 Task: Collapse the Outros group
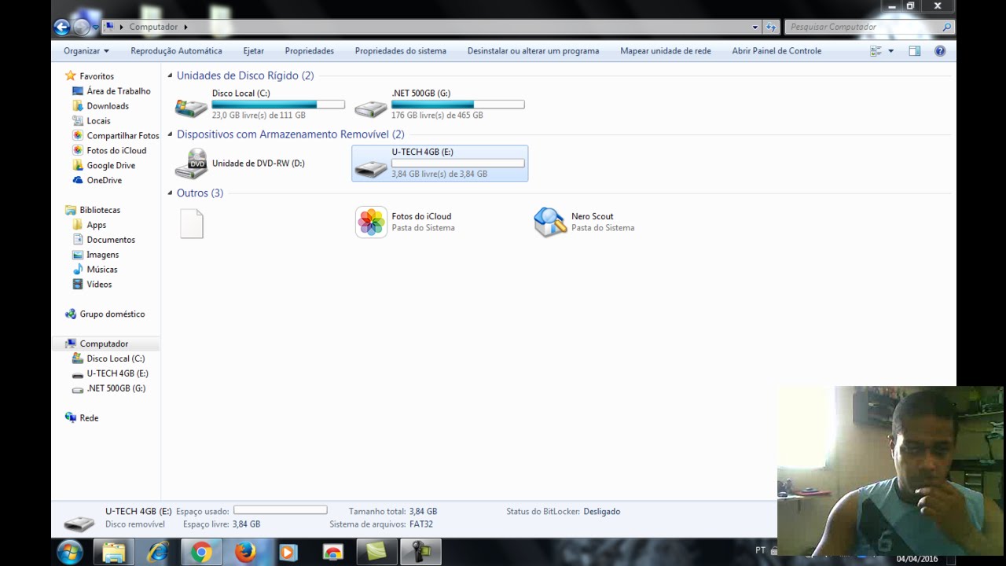coord(171,193)
